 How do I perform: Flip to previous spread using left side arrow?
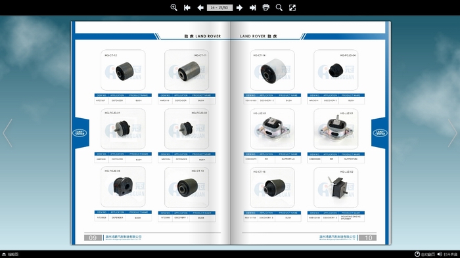pyautogui.click(x=8, y=133)
